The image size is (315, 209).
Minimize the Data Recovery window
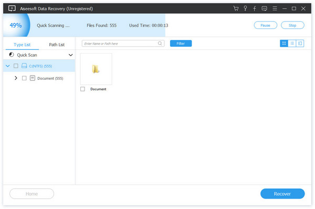(285, 8)
